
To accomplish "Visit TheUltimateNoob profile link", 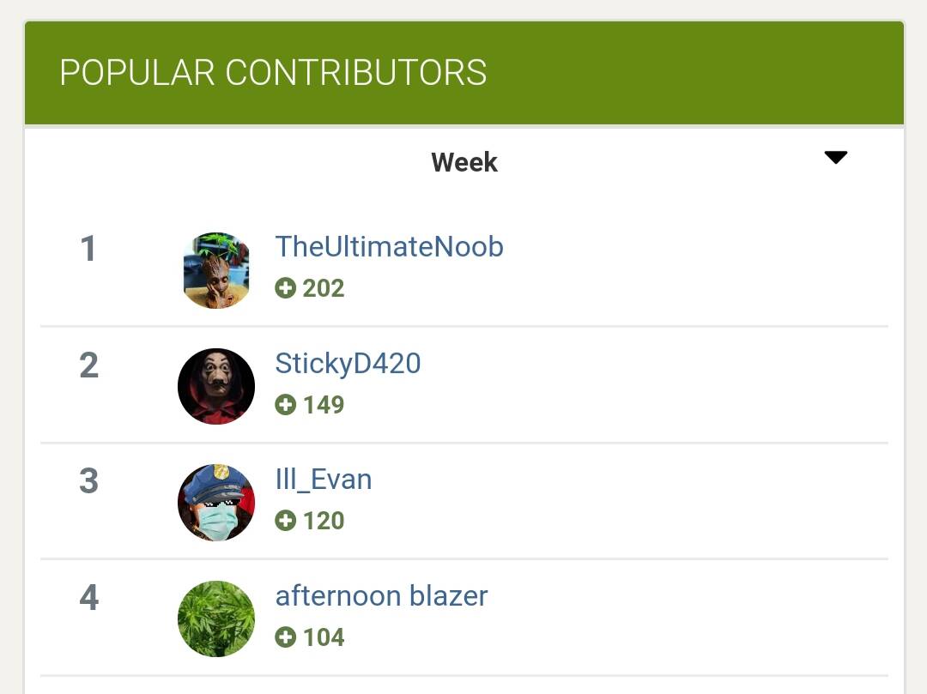I will point(389,246).
